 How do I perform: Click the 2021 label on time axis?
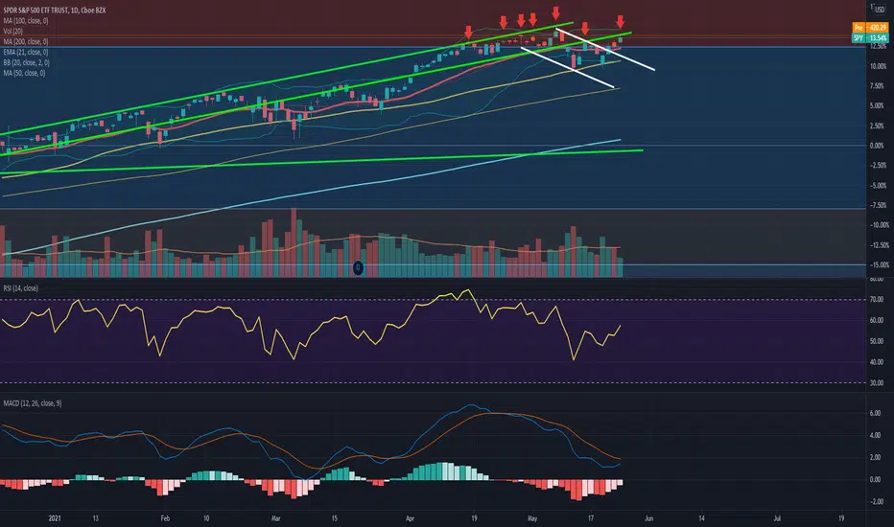pyautogui.click(x=54, y=518)
